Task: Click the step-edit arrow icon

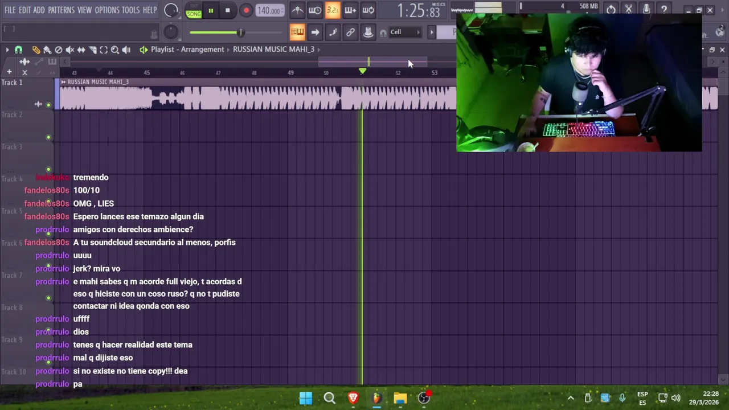Action: tap(315, 32)
